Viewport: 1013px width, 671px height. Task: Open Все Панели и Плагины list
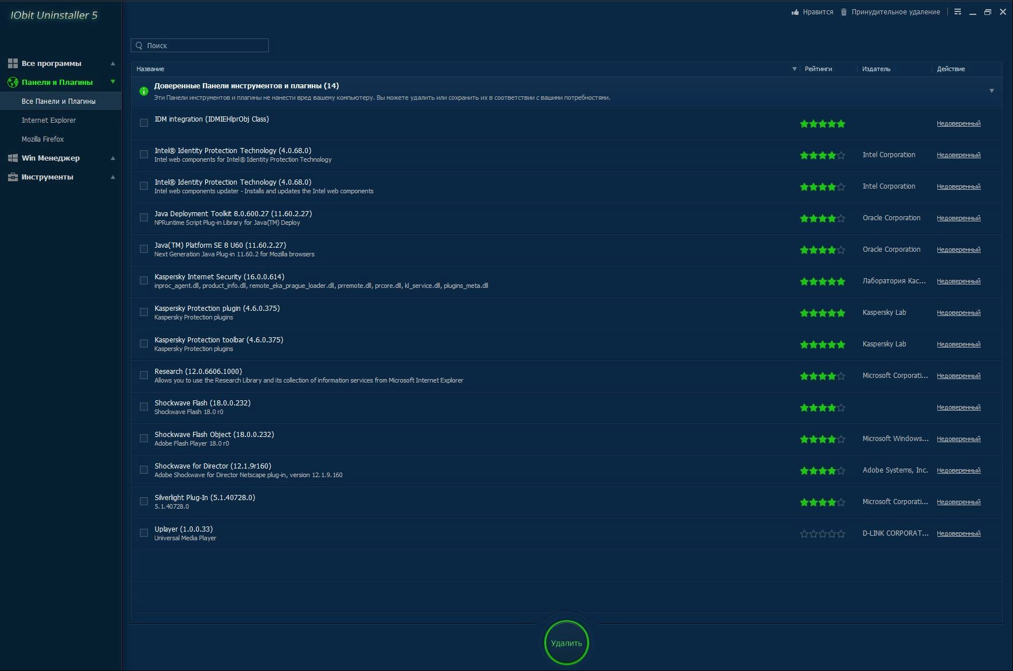[x=61, y=101]
